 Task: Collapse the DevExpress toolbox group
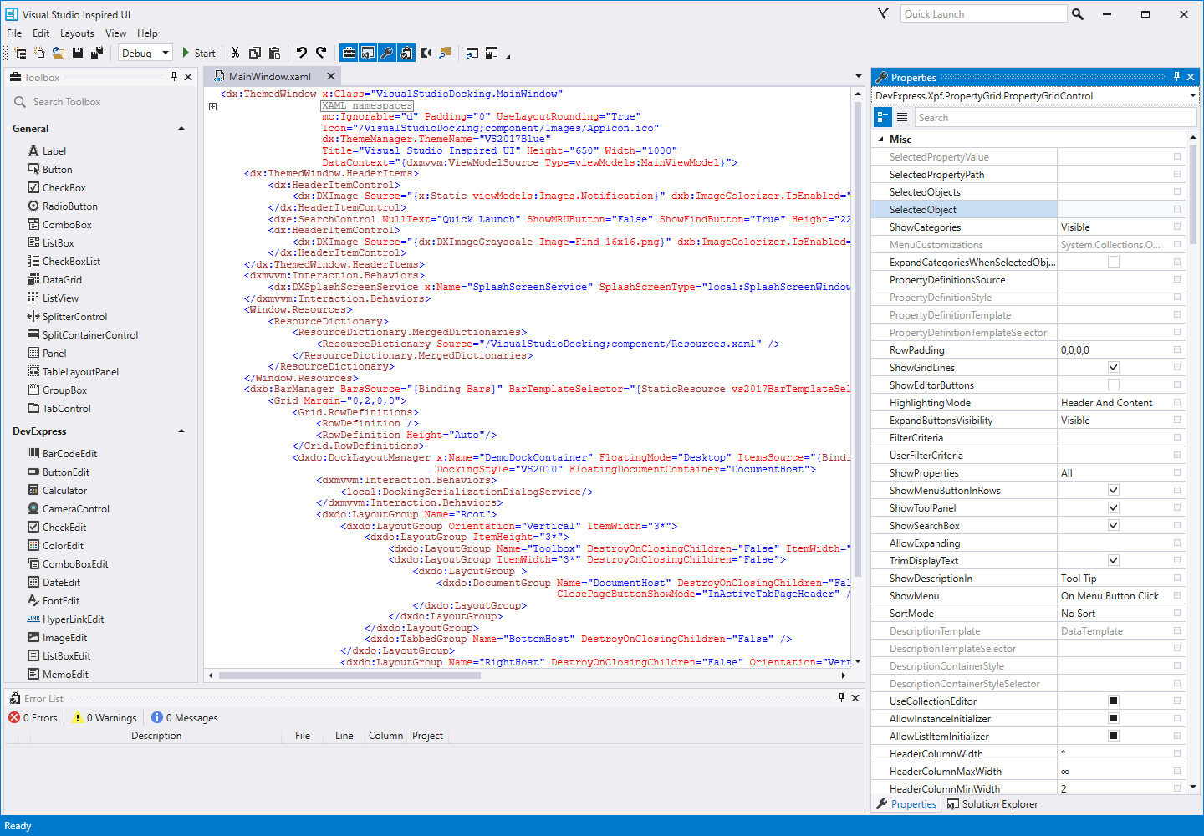point(181,431)
